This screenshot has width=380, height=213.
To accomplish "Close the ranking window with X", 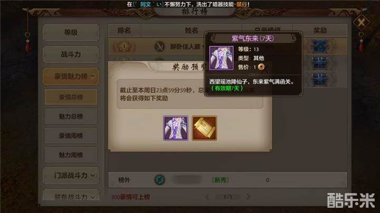I will (361, 23).
